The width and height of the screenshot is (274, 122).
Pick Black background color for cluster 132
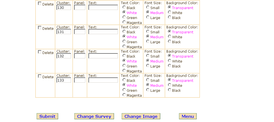point(169,66)
